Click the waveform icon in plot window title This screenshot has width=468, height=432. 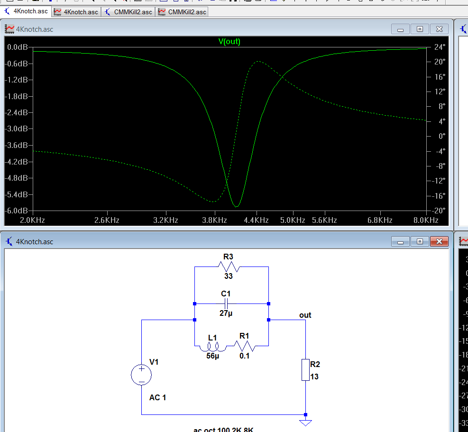[x=9, y=29]
